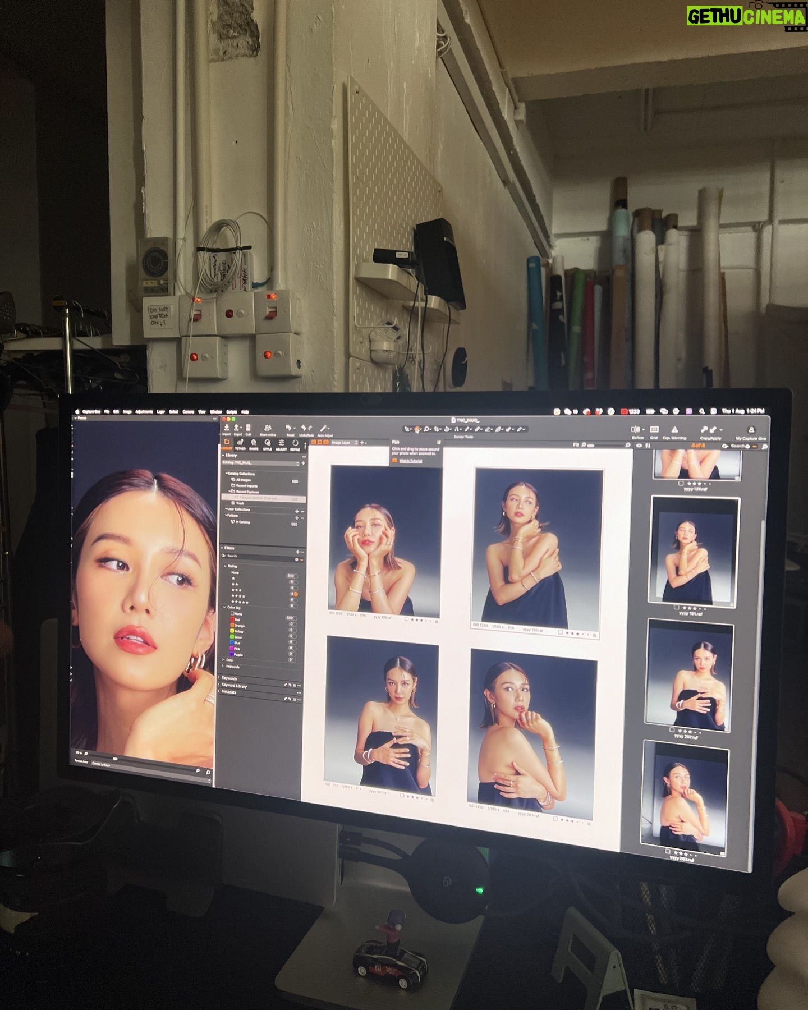Screen dimensions: 808x1010
Task: Click the Undo/Redo arrows
Action: 306,429
